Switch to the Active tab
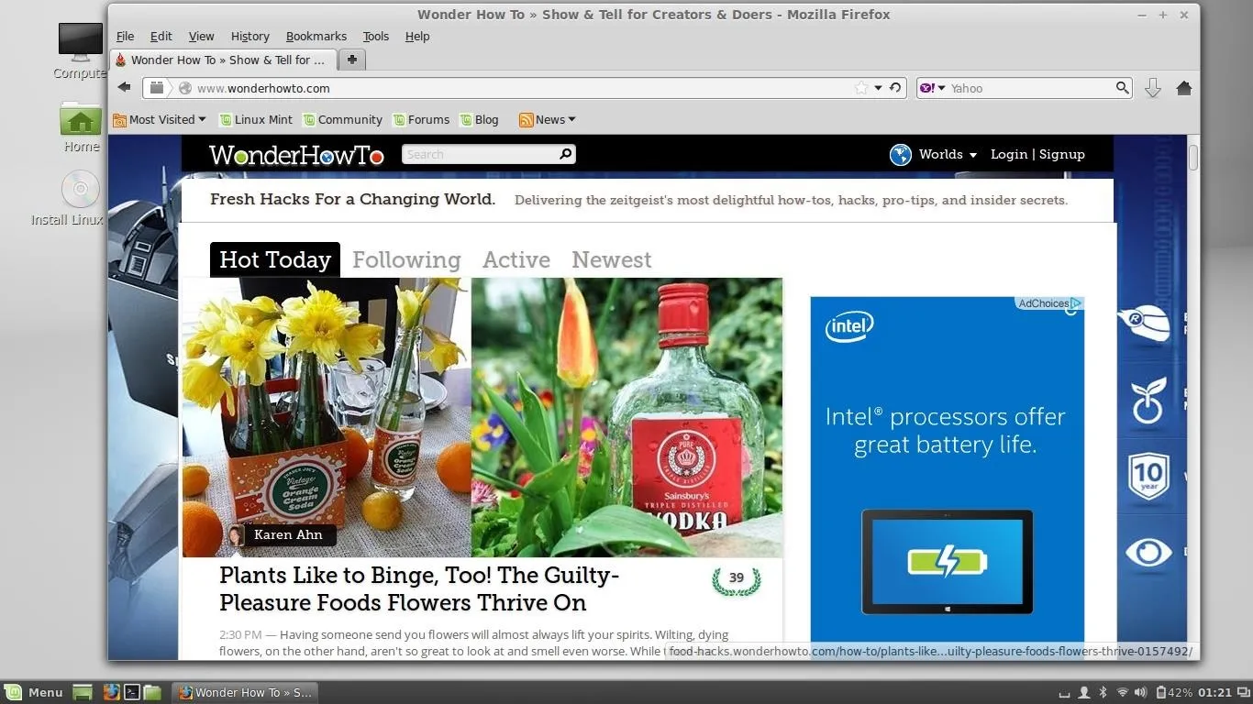This screenshot has height=704, width=1253. pyautogui.click(x=516, y=259)
